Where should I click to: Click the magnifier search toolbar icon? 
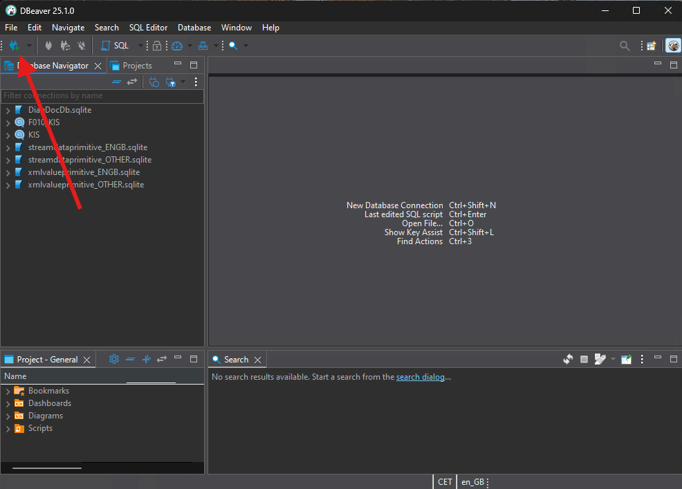(233, 46)
